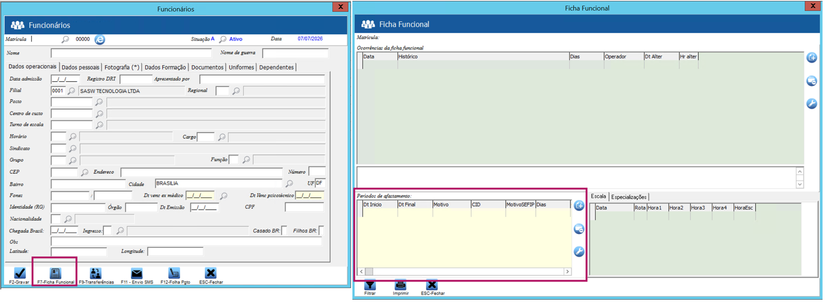This screenshot has width=829, height=307.
Task: Add a new Ocorrências da ficha funcional entry
Action: pos(811,58)
